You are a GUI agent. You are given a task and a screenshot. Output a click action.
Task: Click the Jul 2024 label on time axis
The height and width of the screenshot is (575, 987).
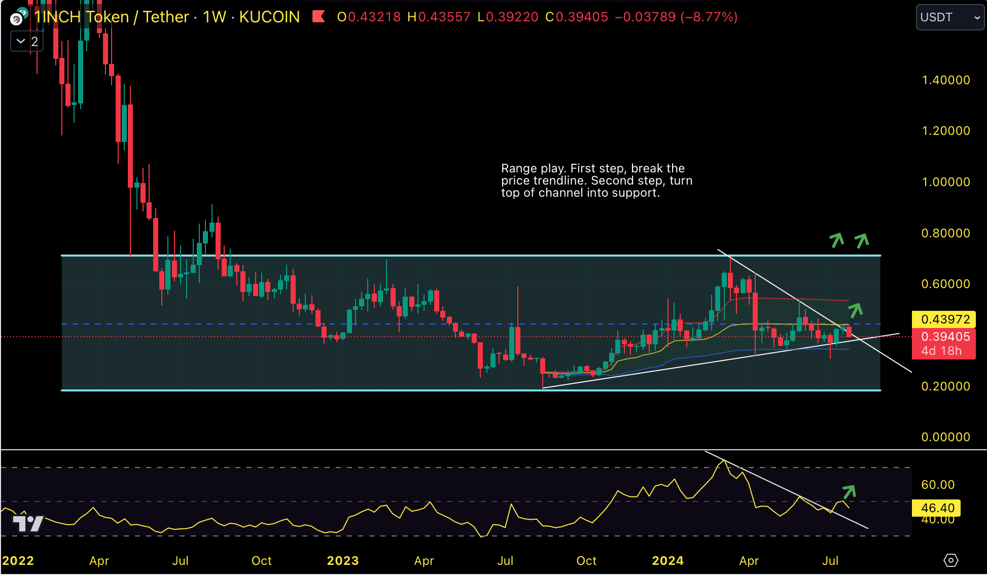click(x=830, y=561)
